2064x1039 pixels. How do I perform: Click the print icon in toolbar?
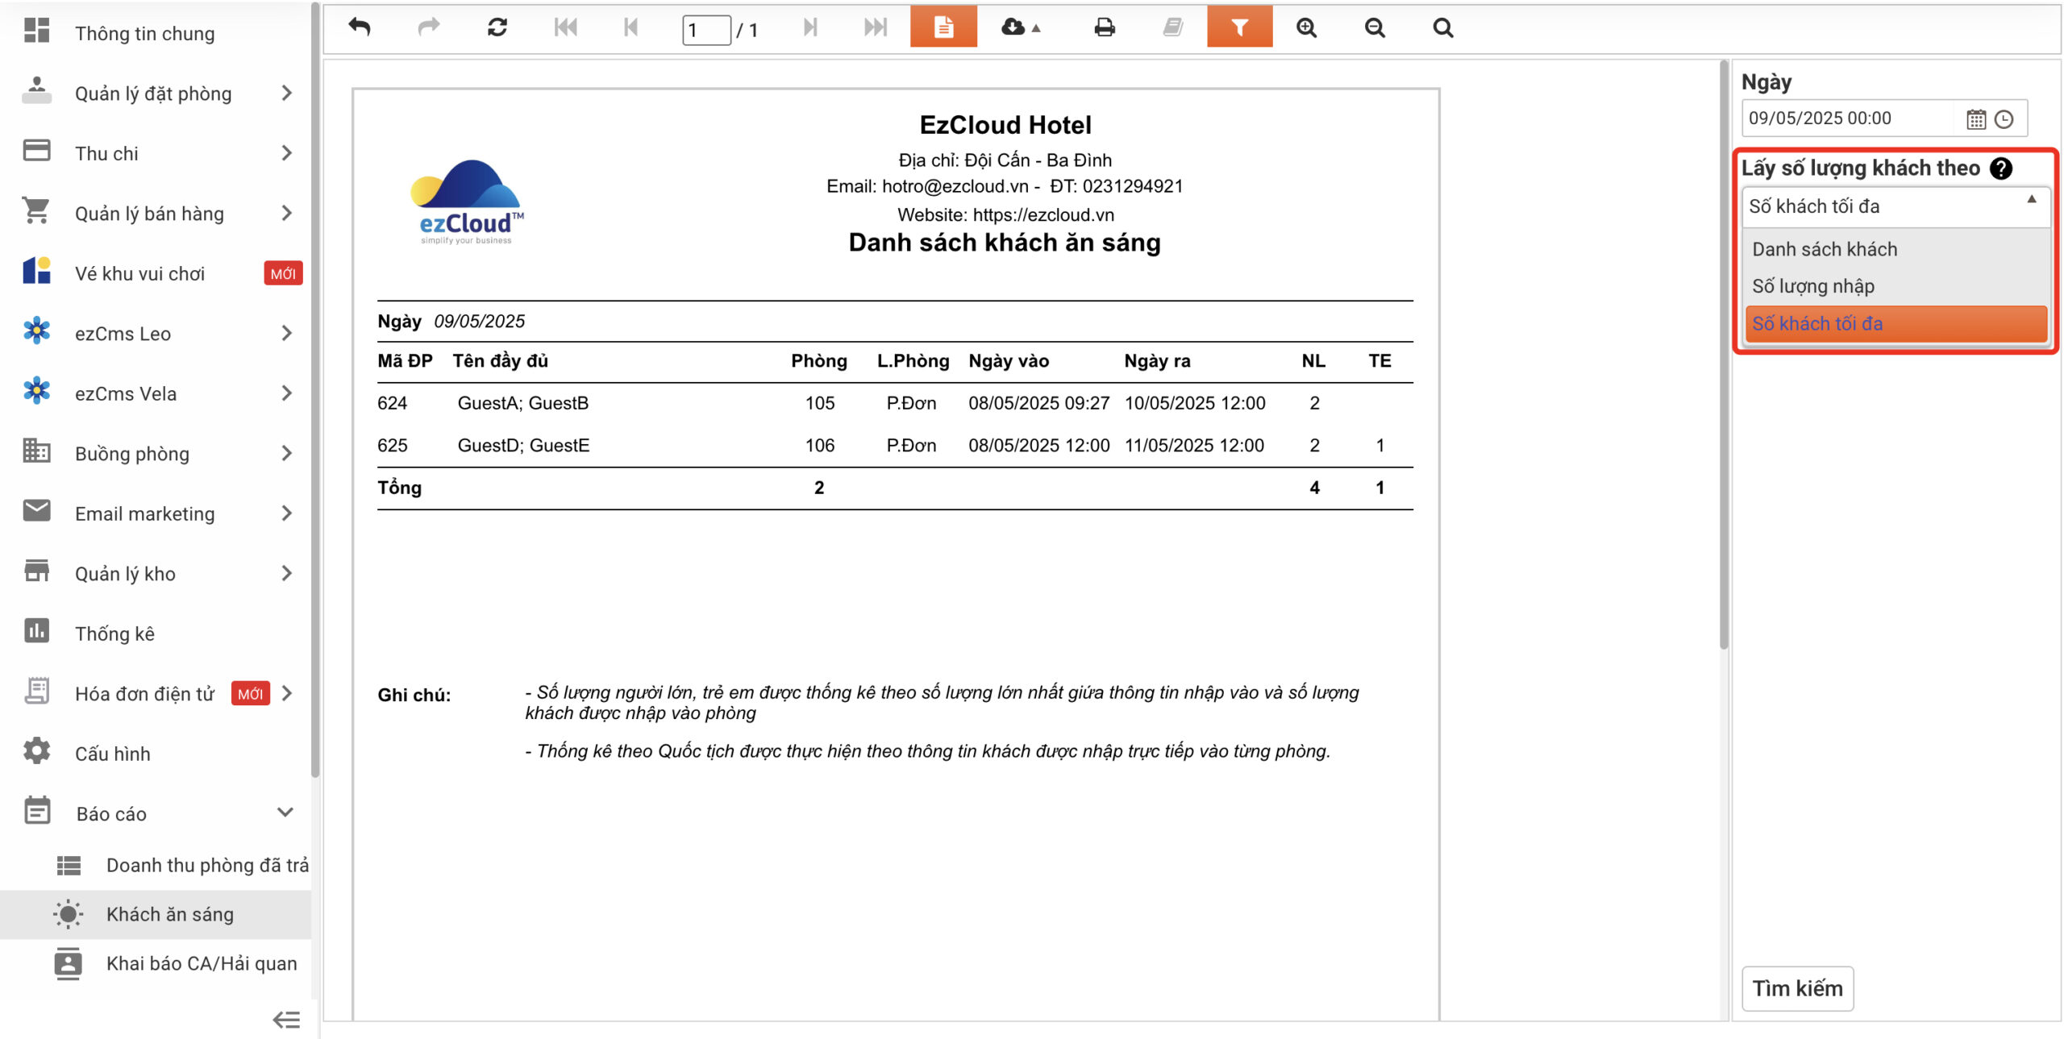(x=1105, y=27)
